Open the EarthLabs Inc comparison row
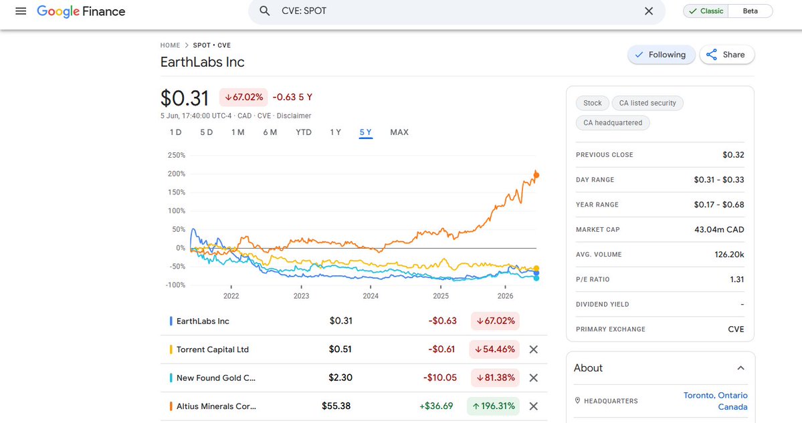802x423 pixels. click(x=353, y=321)
